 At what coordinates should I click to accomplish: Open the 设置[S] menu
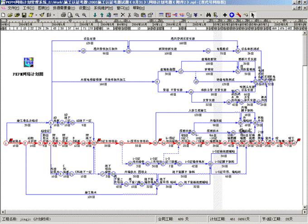click(x=84, y=8)
